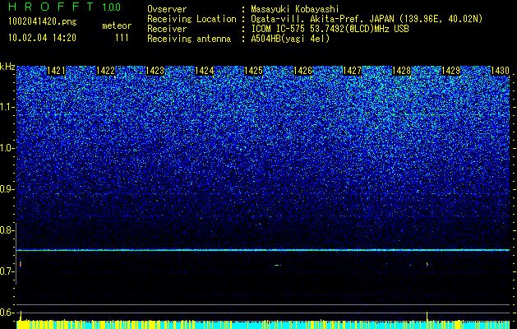Click the Receiving Location label

tap(192, 19)
